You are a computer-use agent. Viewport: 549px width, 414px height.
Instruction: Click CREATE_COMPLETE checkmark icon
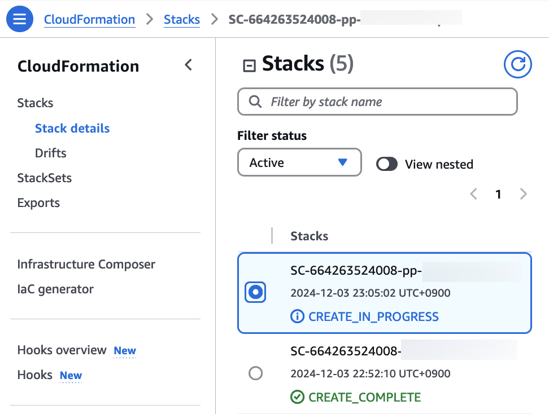[x=297, y=397]
